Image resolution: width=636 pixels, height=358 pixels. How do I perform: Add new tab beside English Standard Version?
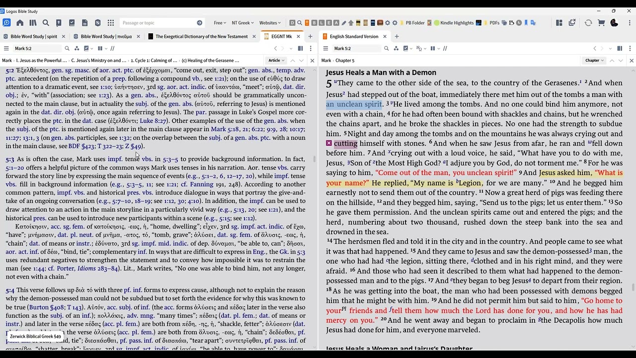click(397, 36)
